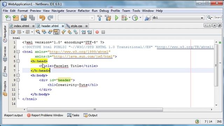Open the Output window
The width and height of the screenshot is (224, 126).
click(90, 115)
